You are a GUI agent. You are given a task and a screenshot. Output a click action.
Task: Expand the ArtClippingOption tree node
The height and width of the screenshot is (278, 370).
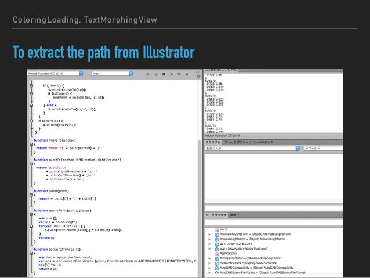click(209, 258)
